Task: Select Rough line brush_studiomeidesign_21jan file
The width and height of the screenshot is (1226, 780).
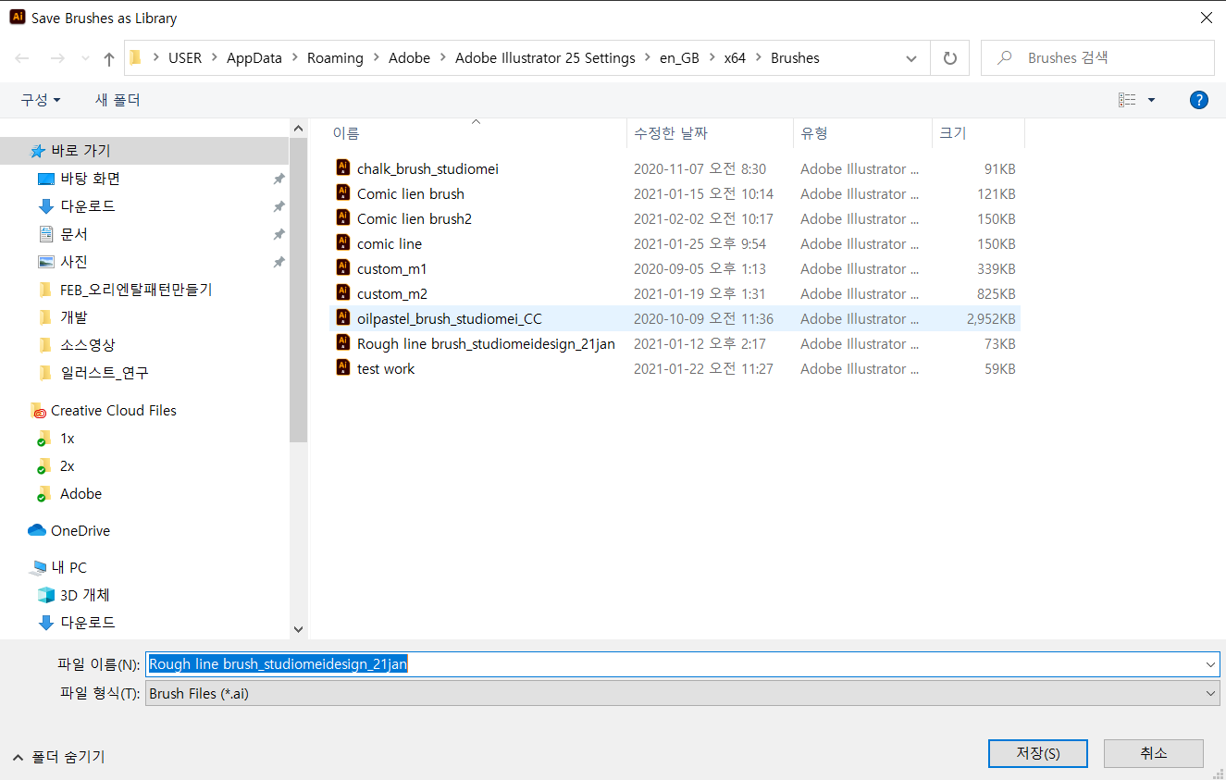Action: coord(675,344)
